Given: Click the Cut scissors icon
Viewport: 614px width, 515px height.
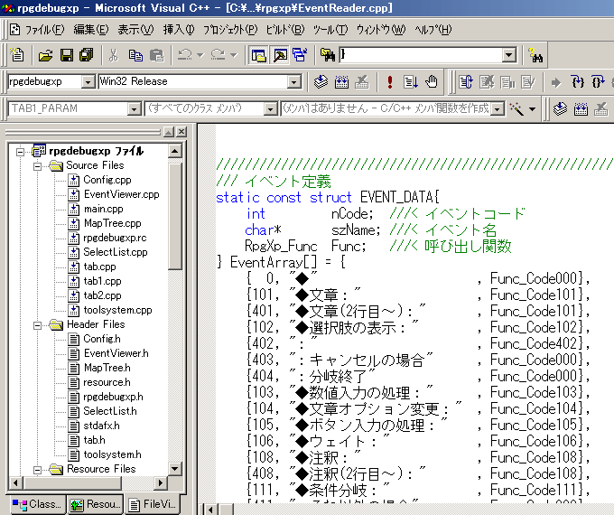Looking at the screenshot, I should [x=114, y=55].
